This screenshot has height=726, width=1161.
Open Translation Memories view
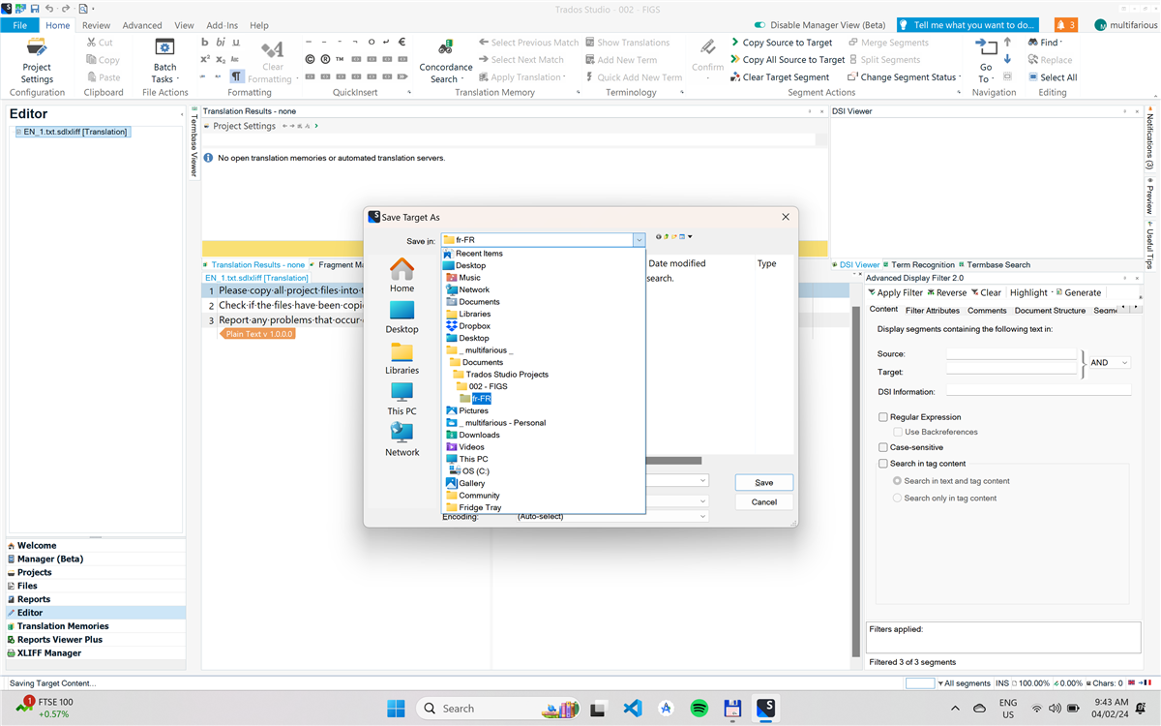point(63,626)
